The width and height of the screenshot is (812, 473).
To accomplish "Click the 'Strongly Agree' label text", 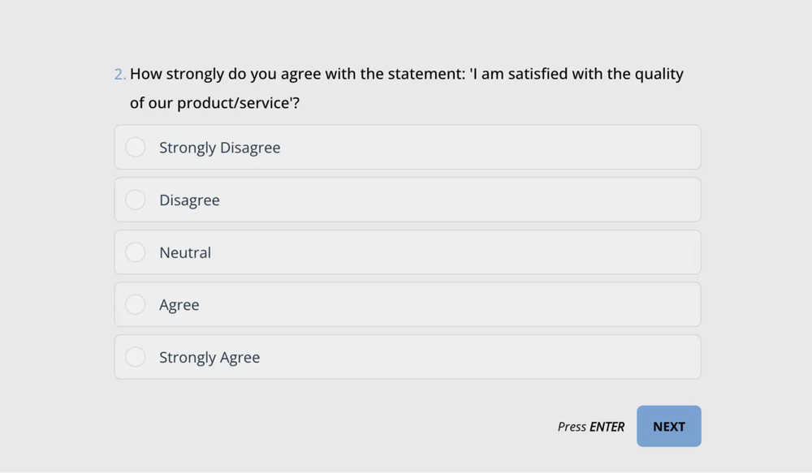I will click(x=209, y=358).
